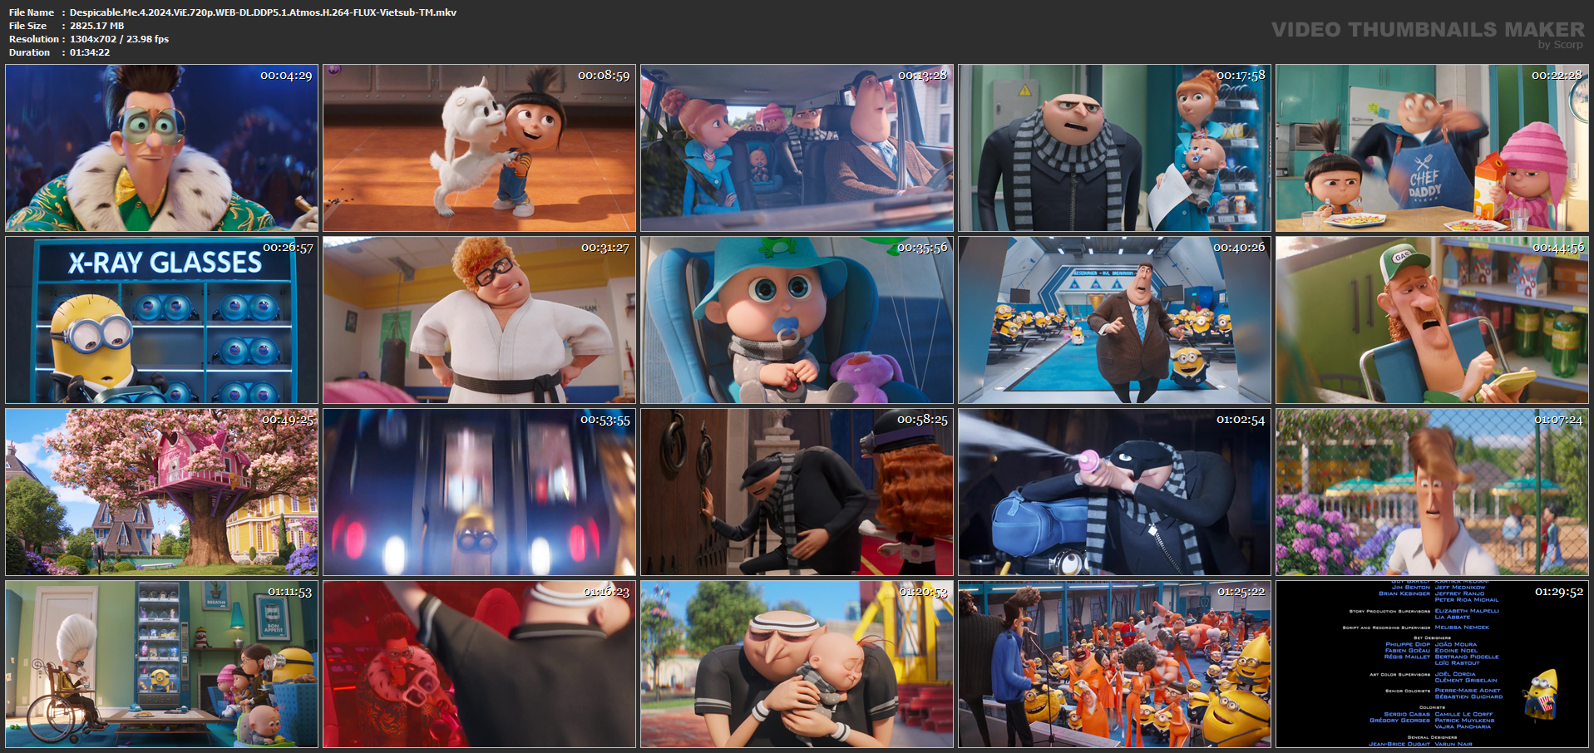Screen dimensions: 1594x753
Task: Open the thumbnail at timestamp 00:17:58
Action: coord(1115,148)
